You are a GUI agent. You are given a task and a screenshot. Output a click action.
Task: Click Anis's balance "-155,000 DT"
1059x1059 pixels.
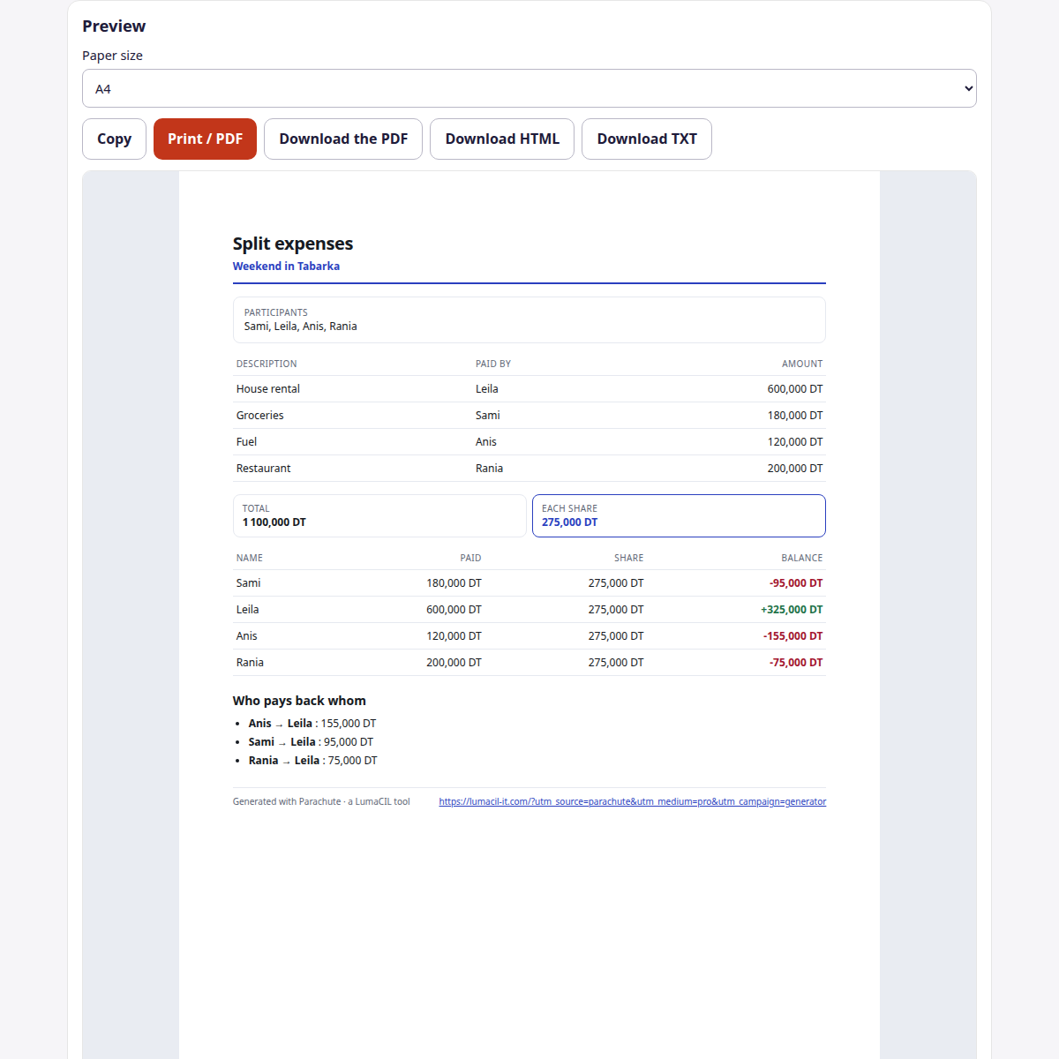pyautogui.click(x=793, y=635)
